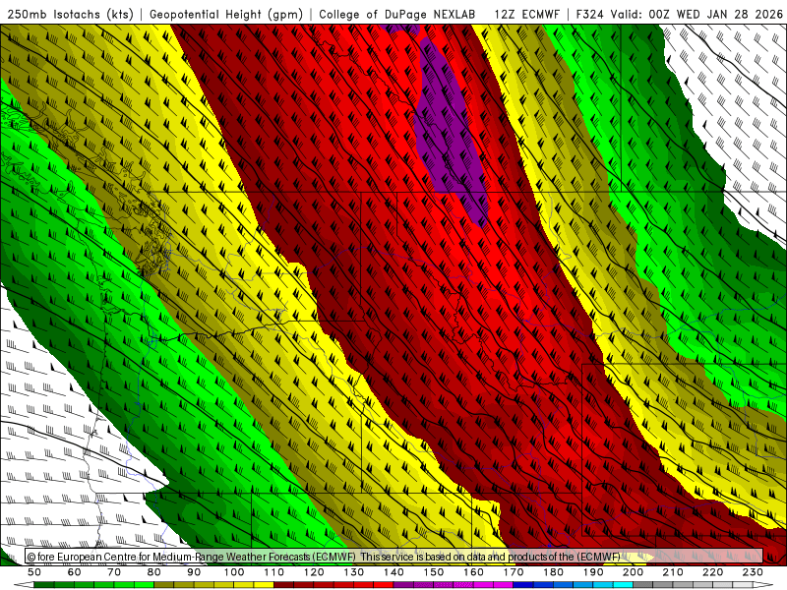Click the left arrow end of color bar
This screenshot has height=590, width=787.
[24, 585]
